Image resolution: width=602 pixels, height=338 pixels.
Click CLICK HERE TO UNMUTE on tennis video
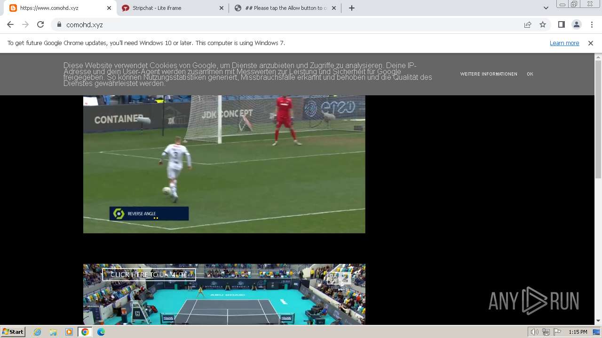149,275
